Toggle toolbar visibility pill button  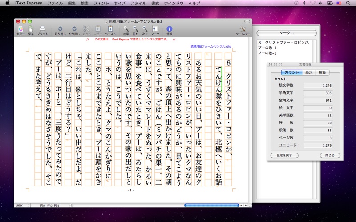pyautogui.click(x=247, y=21)
